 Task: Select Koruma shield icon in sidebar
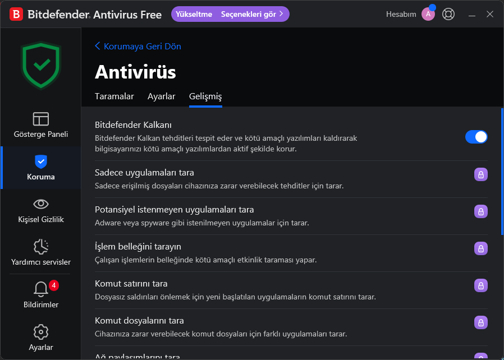tap(40, 162)
